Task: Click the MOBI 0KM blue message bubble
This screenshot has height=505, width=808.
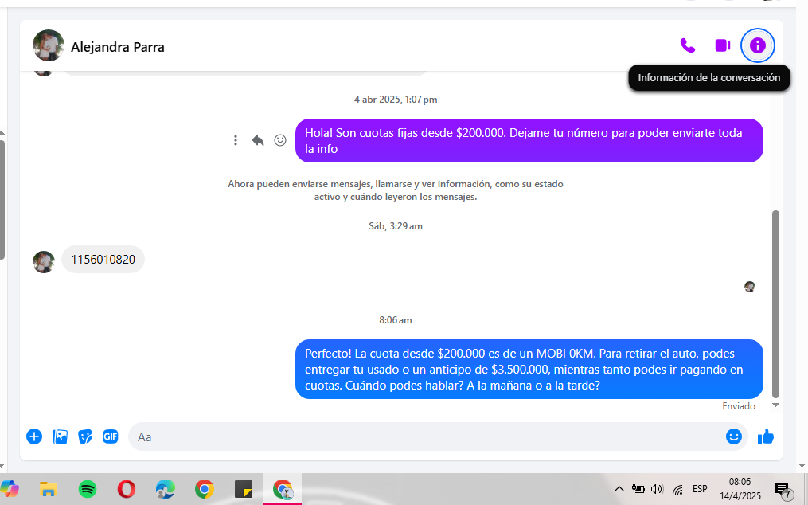Action: (529, 370)
